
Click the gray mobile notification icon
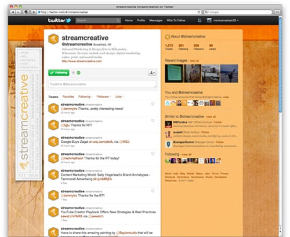pos(73,73)
